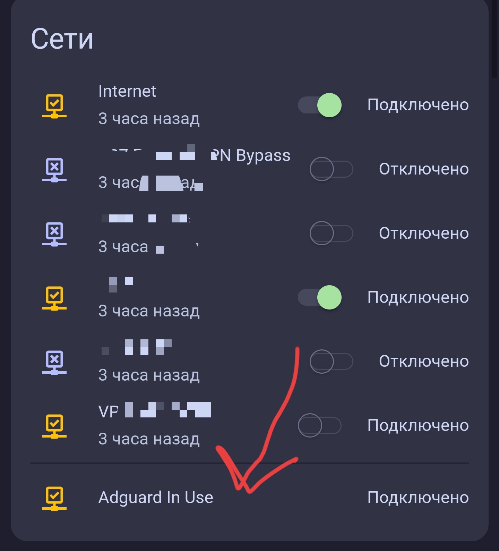Click the disconnected network icon beside VPN Bypass
The image size is (499, 551).
[x=54, y=170]
